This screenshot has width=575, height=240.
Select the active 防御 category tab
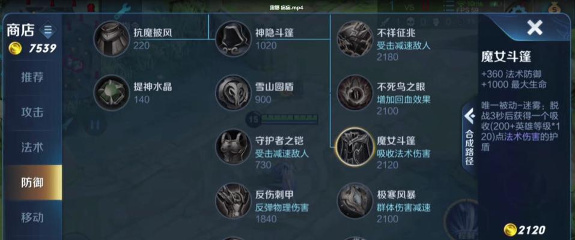pyautogui.click(x=33, y=182)
